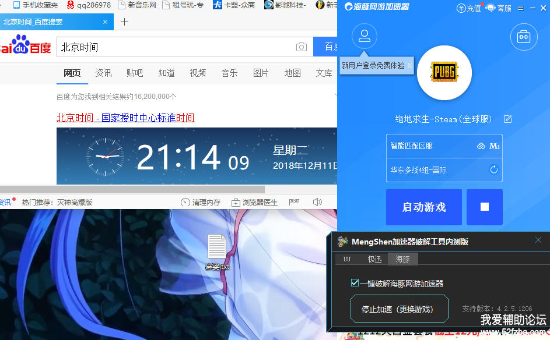
Task: Toggle the browser sound speaker icon
Action: 317,202
